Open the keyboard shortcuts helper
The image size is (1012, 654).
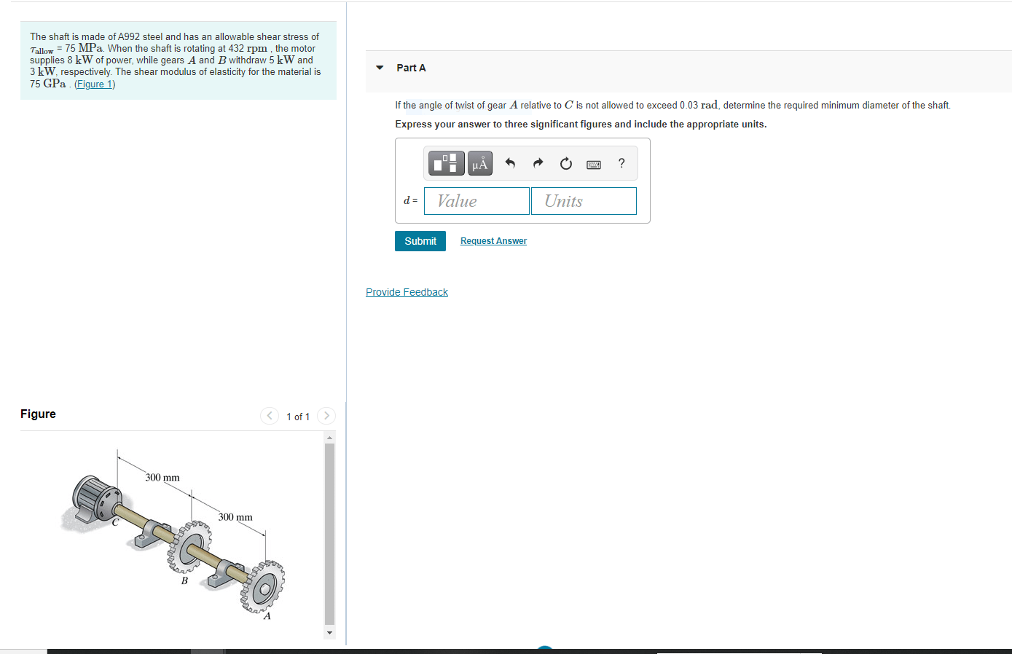point(593,163)
